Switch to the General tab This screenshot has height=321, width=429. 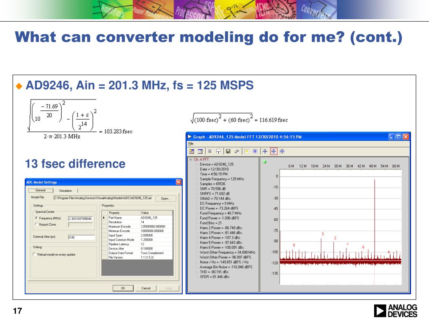[41, 190]
